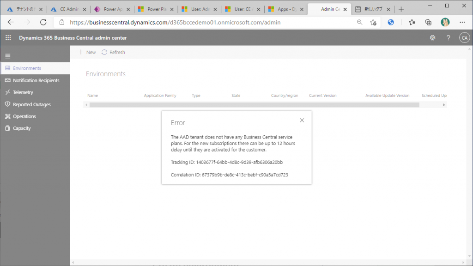Click the table scroll left arrow
Image resolution: width=473 pixels, height=266 pixels.
86,105
